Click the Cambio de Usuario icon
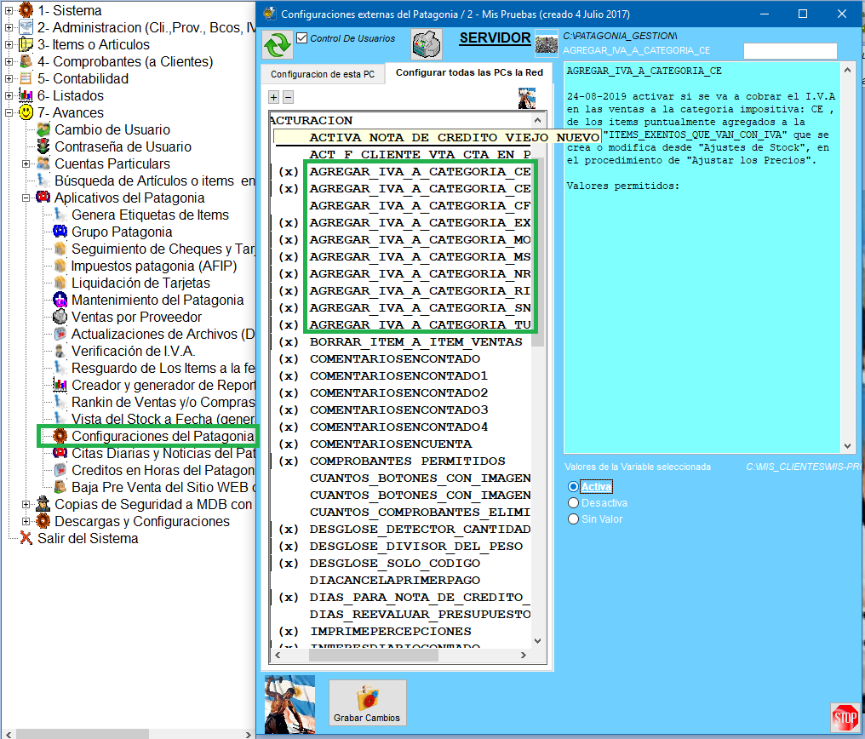Viewport: 865px width, 739px height. point(43,129)
